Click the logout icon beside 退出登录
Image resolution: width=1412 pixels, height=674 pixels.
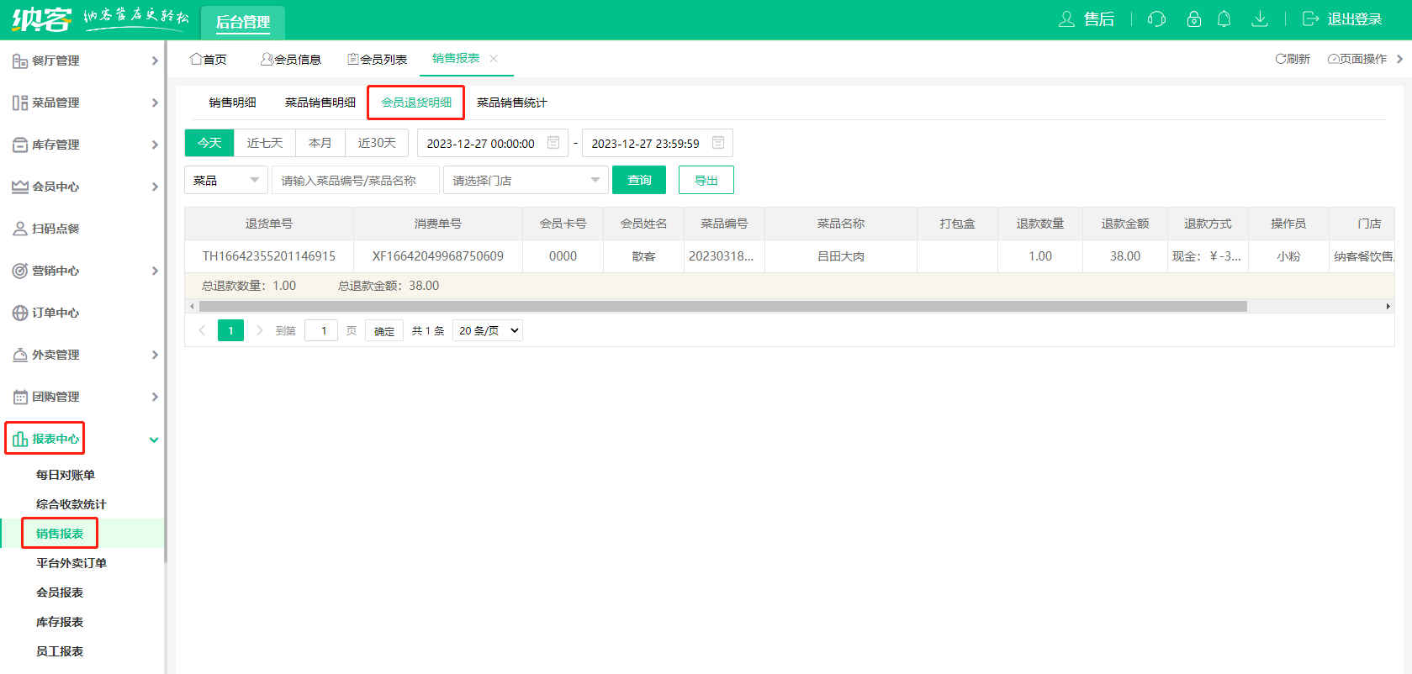click(1310, 18)
